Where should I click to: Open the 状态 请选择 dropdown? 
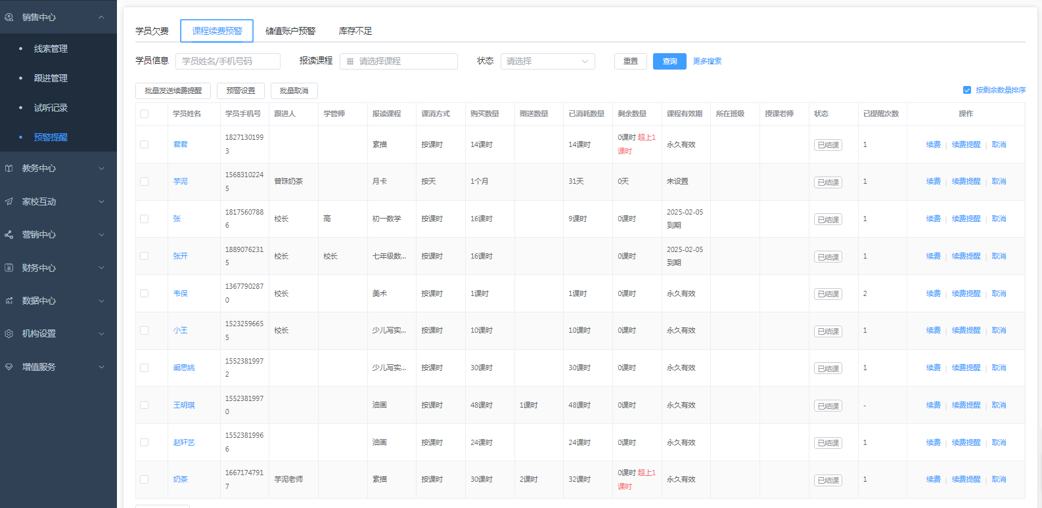click(x=548, y=61)
